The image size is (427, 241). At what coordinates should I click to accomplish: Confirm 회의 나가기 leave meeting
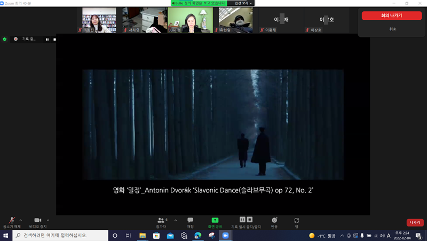click(x=392, y=15)
